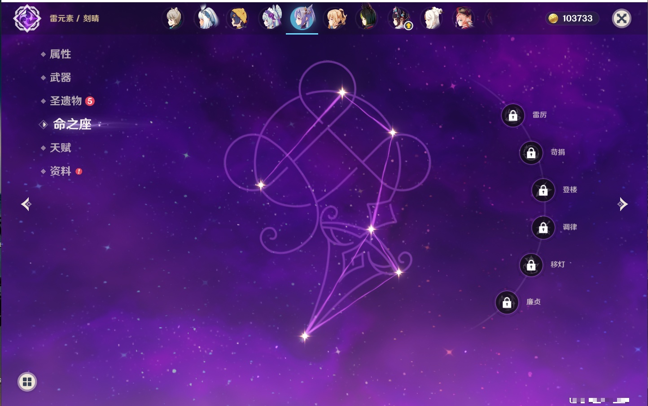The image size is (648, 406).
Task: Open the bottom-left grid menu icon
Action: pyautogui.click(x=27, y=382)
